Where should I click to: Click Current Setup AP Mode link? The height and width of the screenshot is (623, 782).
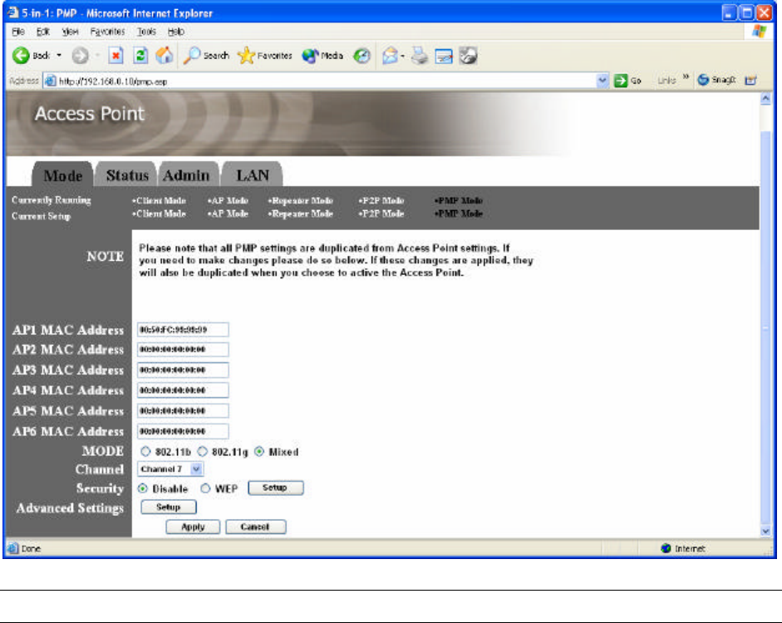(228, 213)
